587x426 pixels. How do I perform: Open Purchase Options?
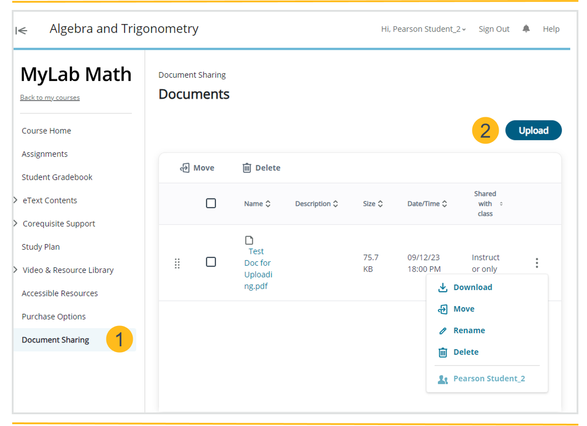53,316
